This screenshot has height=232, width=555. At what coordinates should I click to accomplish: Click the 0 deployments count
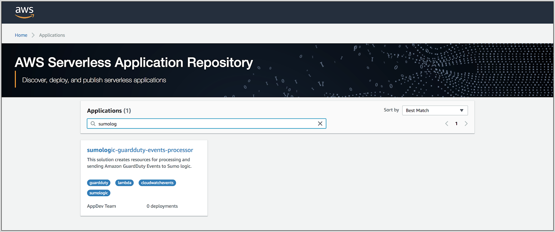pos(162,206)
